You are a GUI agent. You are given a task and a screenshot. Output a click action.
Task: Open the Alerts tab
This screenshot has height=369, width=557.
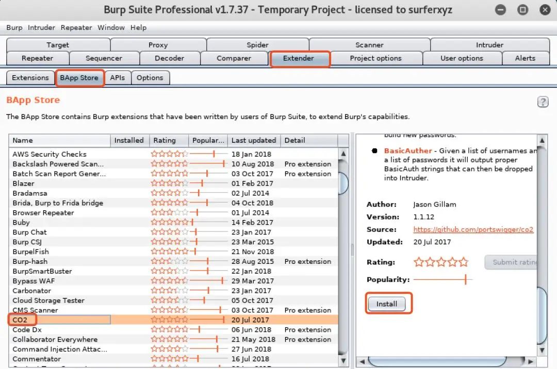tap(525, 58)
